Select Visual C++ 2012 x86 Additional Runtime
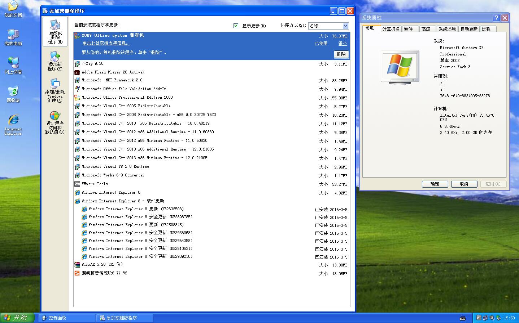This screenshot has width=519, height=323. coord(211,132)
